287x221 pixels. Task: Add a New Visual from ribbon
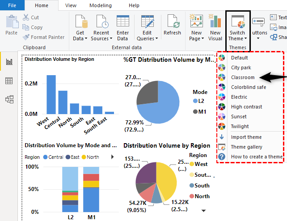(215, 27)
